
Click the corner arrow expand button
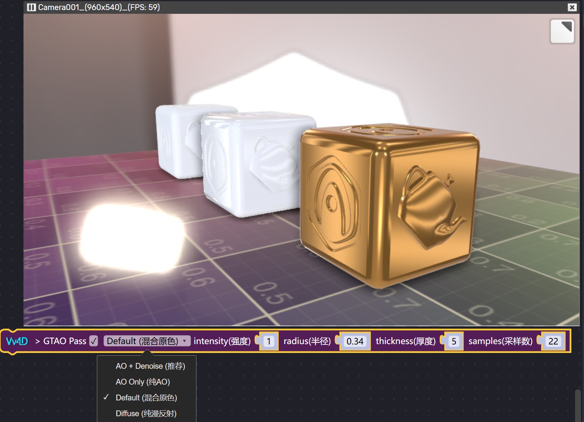(x=562, y=31)
